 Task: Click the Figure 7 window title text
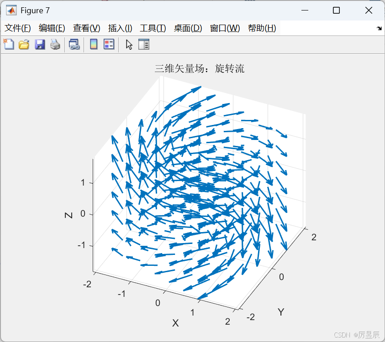point(35,10)
